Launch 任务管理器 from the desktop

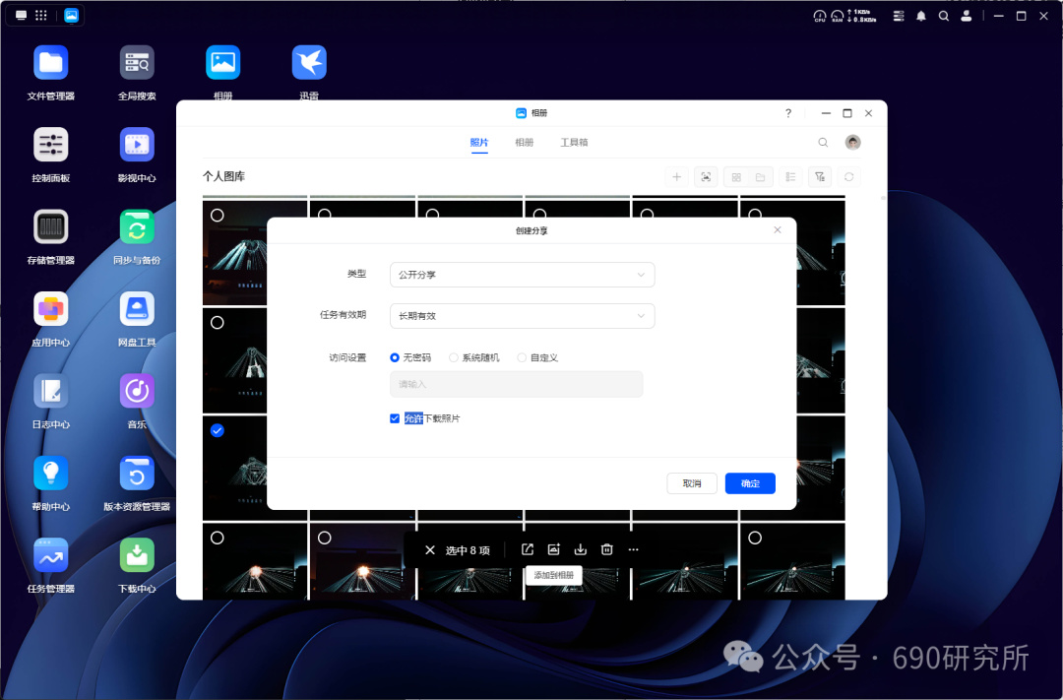coord(51,555)
